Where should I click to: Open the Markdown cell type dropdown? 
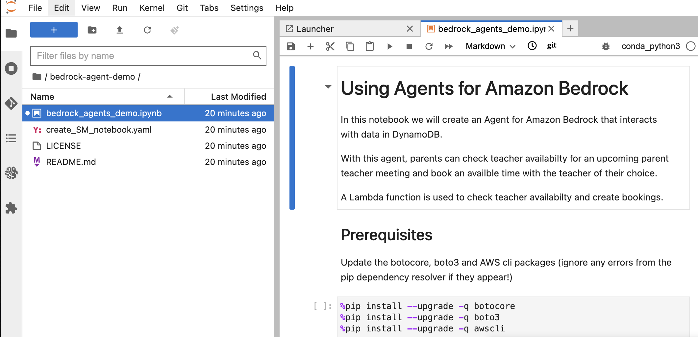pyautogui.click(x=490, y=46)
